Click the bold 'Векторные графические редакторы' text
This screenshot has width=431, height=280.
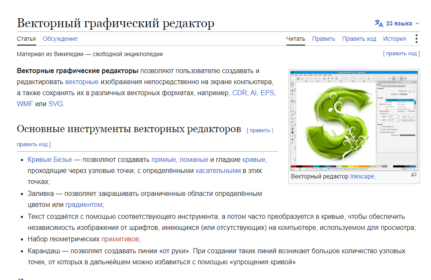[x=77, y=71]
